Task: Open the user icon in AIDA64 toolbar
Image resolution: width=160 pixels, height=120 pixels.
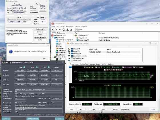Action: (67, 30)
